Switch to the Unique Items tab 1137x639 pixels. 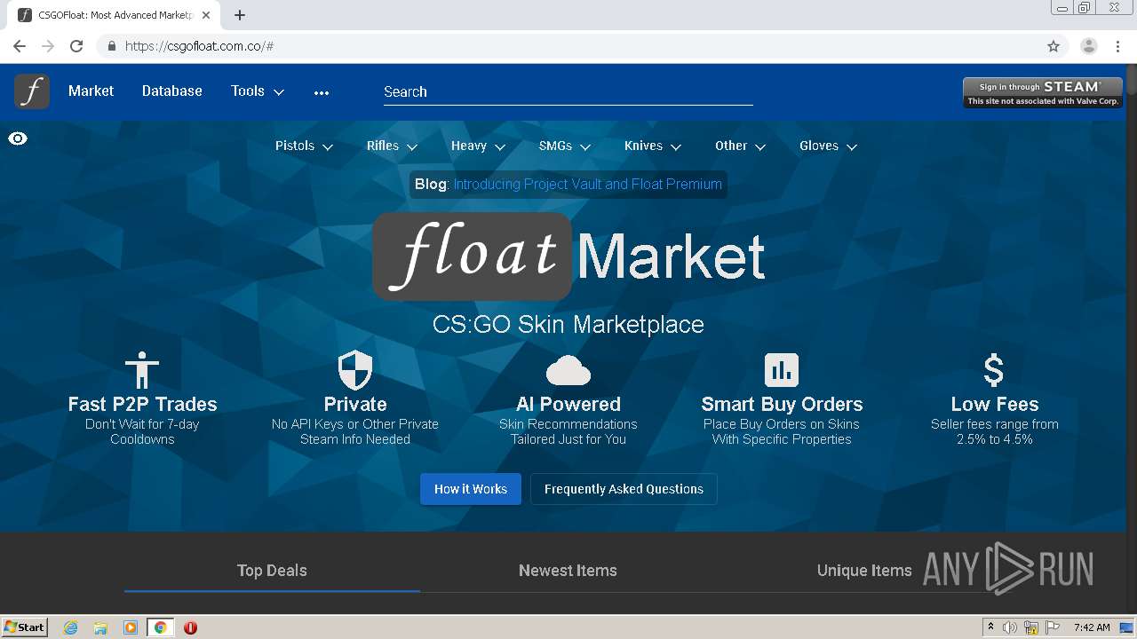pyautogui.click(x=864, y=571)
